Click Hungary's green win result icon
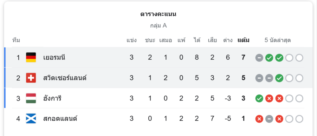 259,99
